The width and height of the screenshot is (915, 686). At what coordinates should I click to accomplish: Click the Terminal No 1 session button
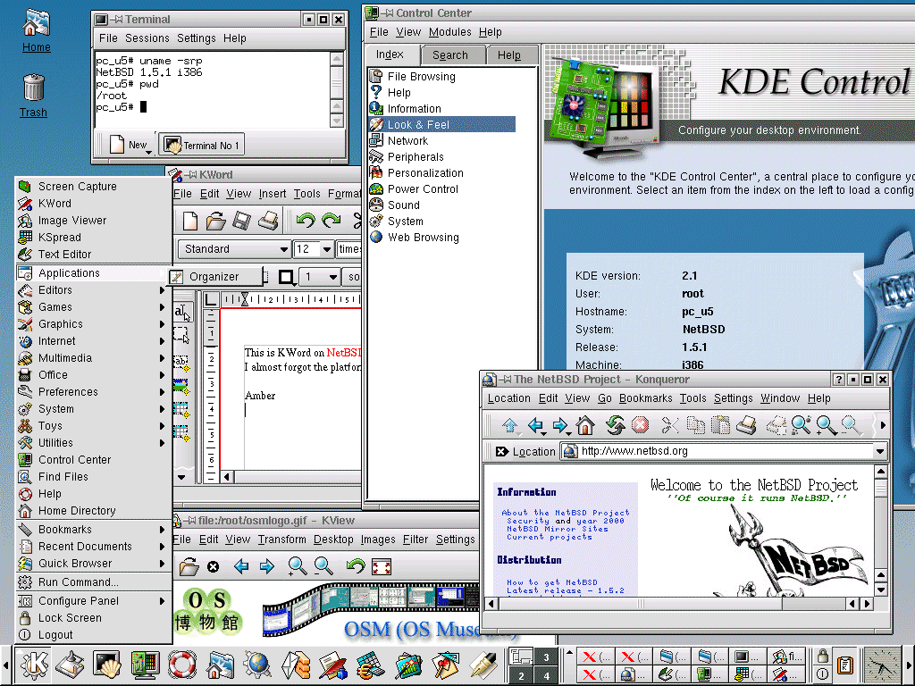coord(201,145)
